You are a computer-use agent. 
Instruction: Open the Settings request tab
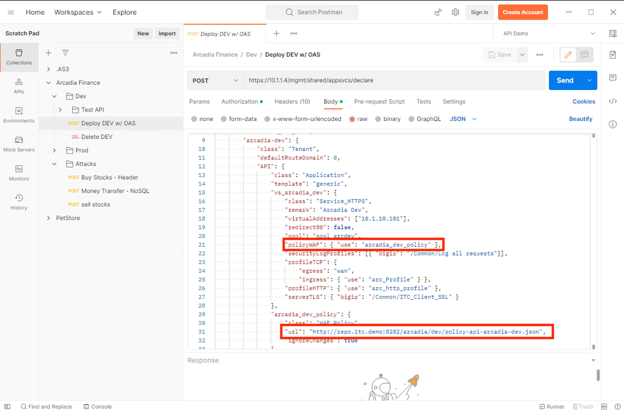454,102
